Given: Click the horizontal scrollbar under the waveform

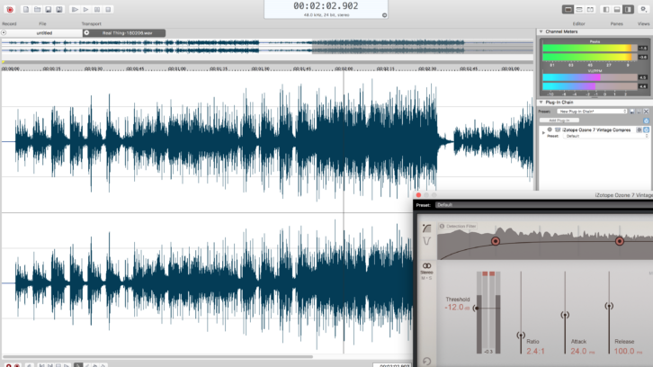Looking at the screenshot, I should tap(157, 357).
